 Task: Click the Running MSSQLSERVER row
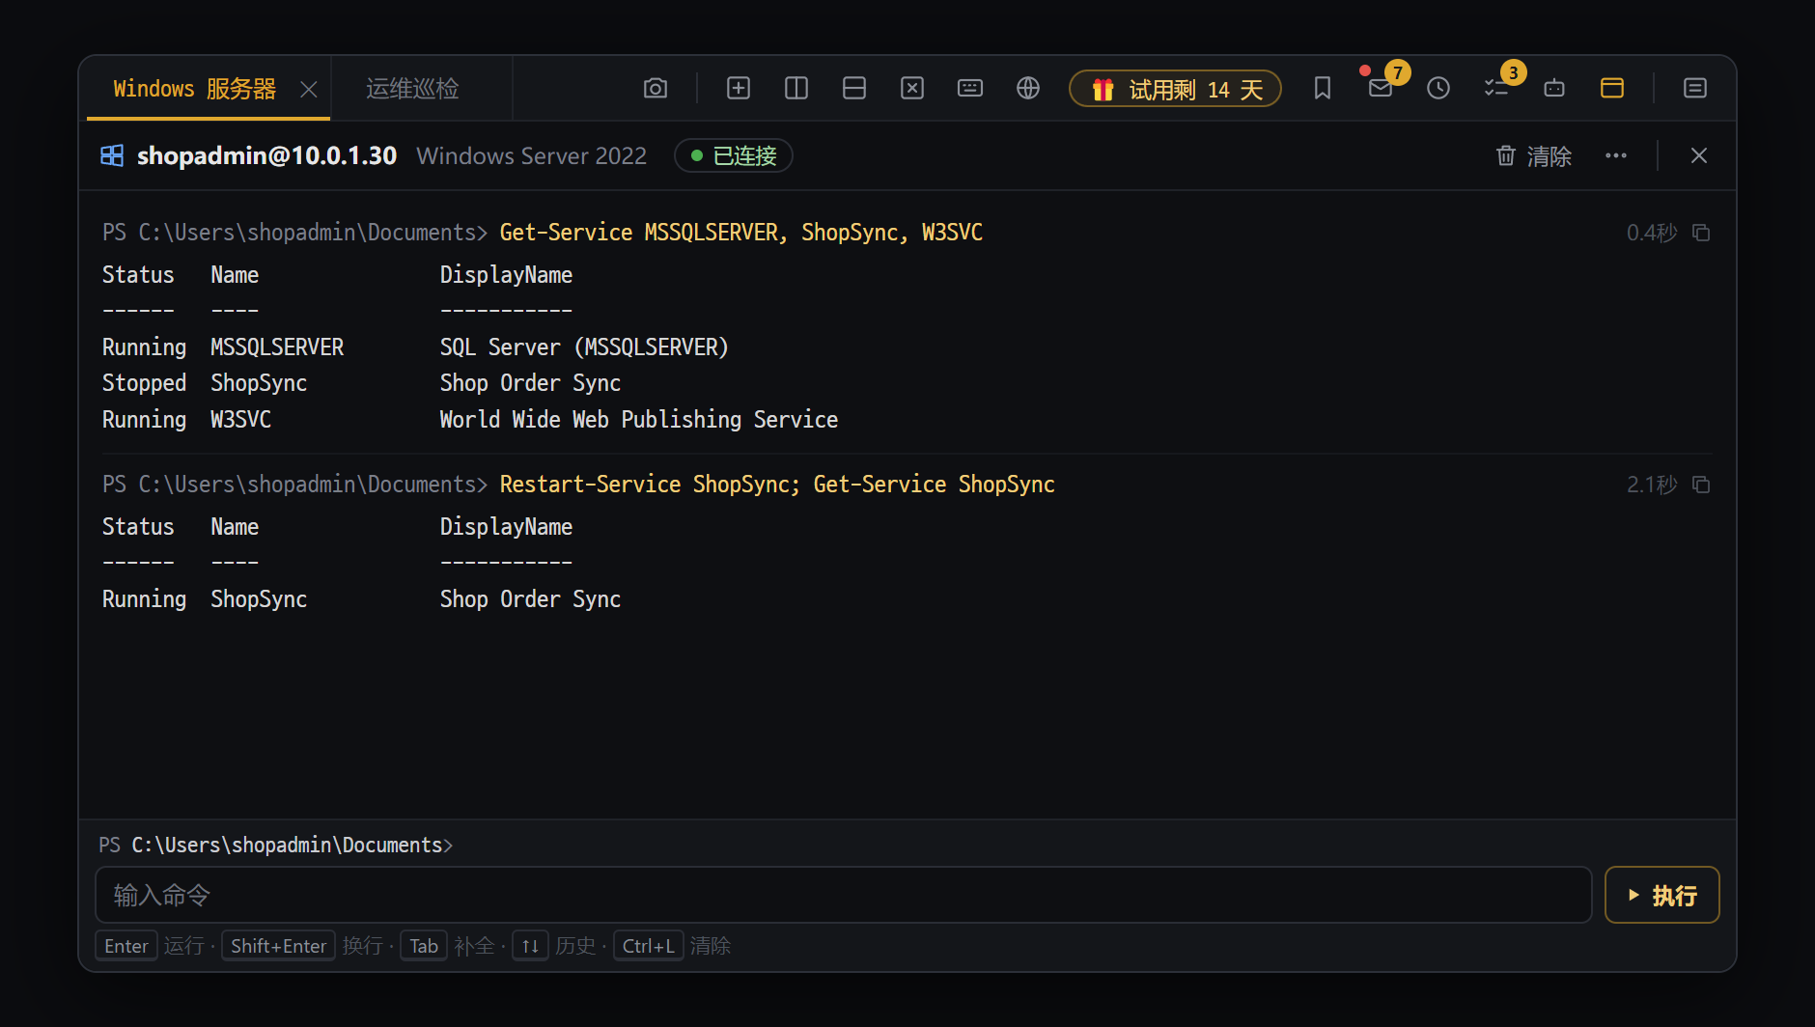tap(415, 347)
